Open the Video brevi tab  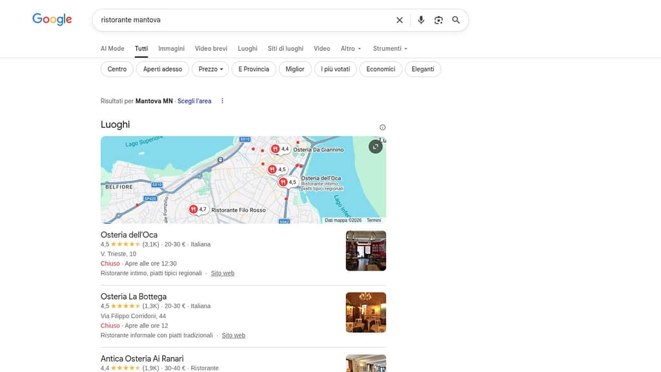click(x=211, y=48)
